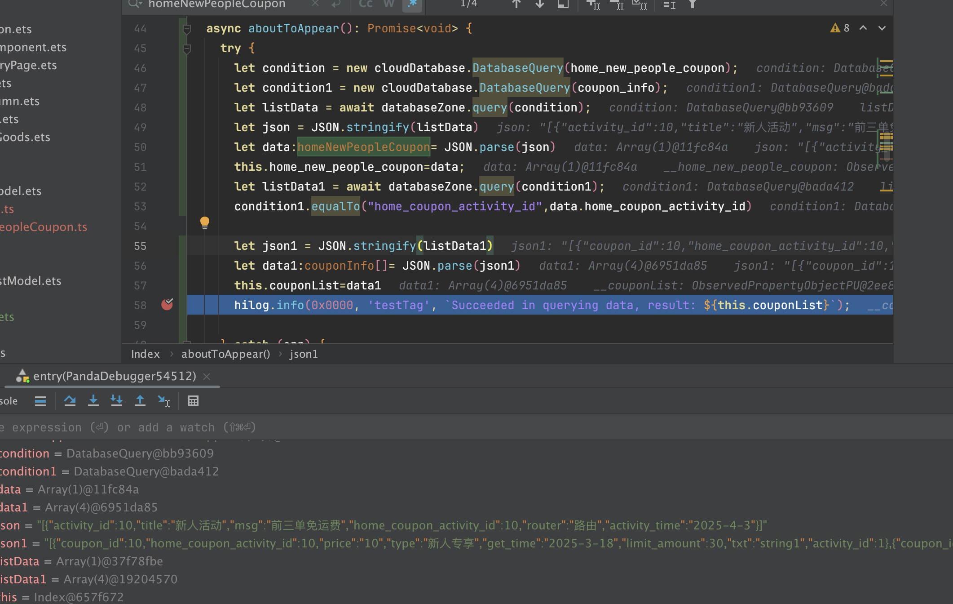Click aboutToAppear() in the breadcrumb bar

(x=225, y=354)
